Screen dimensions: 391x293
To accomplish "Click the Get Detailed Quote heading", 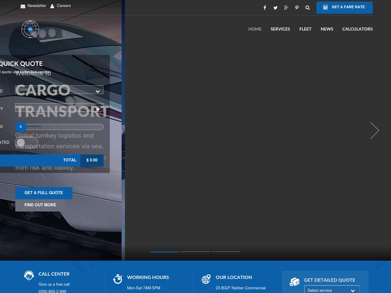I will 330,280.
